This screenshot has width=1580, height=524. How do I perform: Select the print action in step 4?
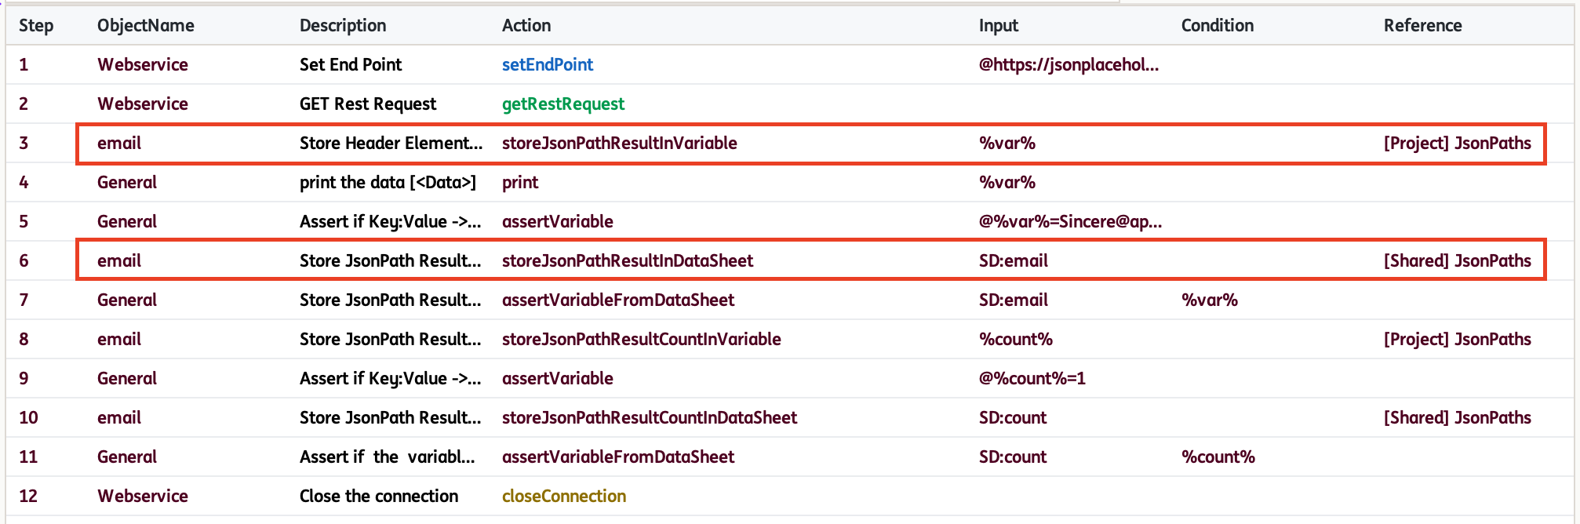point(520,182)
